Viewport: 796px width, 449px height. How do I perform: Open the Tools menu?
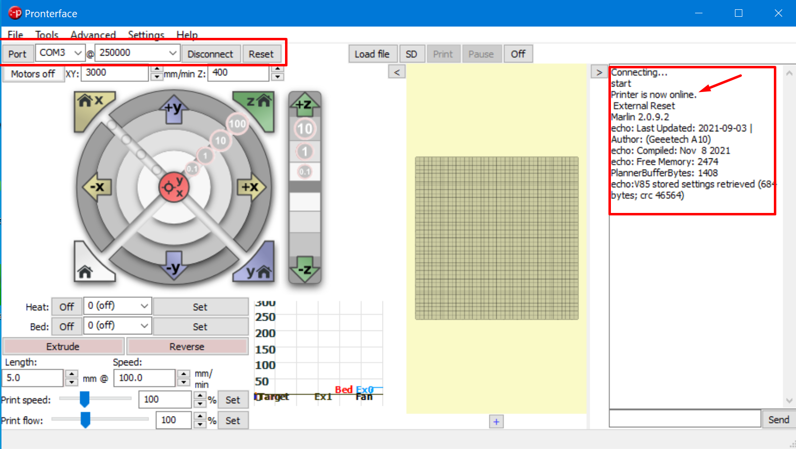pyautogui.click(x=47, y=35)
